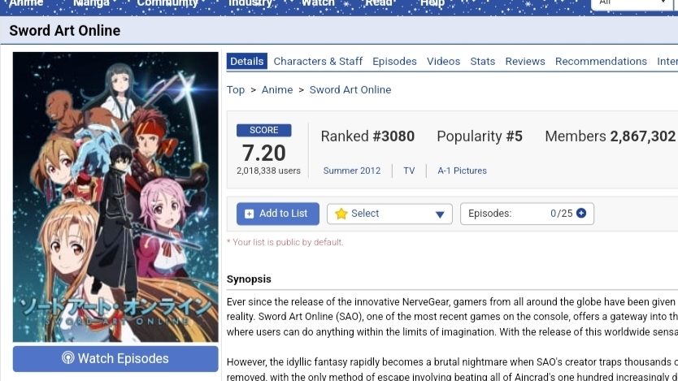Click the broadcast icon on Watch Episodes
The width and height of the screenshot is (678, 381).
68,357
